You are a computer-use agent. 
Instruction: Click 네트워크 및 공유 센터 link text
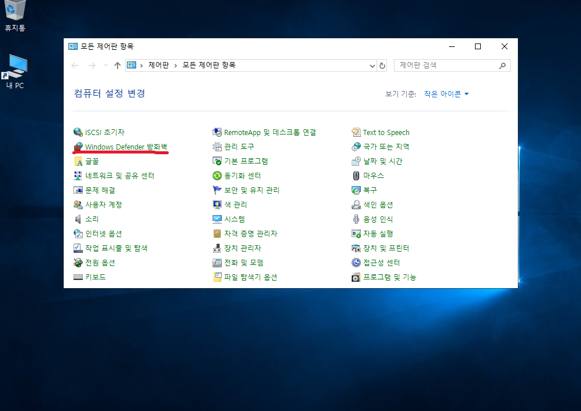[x=120, y=176]
